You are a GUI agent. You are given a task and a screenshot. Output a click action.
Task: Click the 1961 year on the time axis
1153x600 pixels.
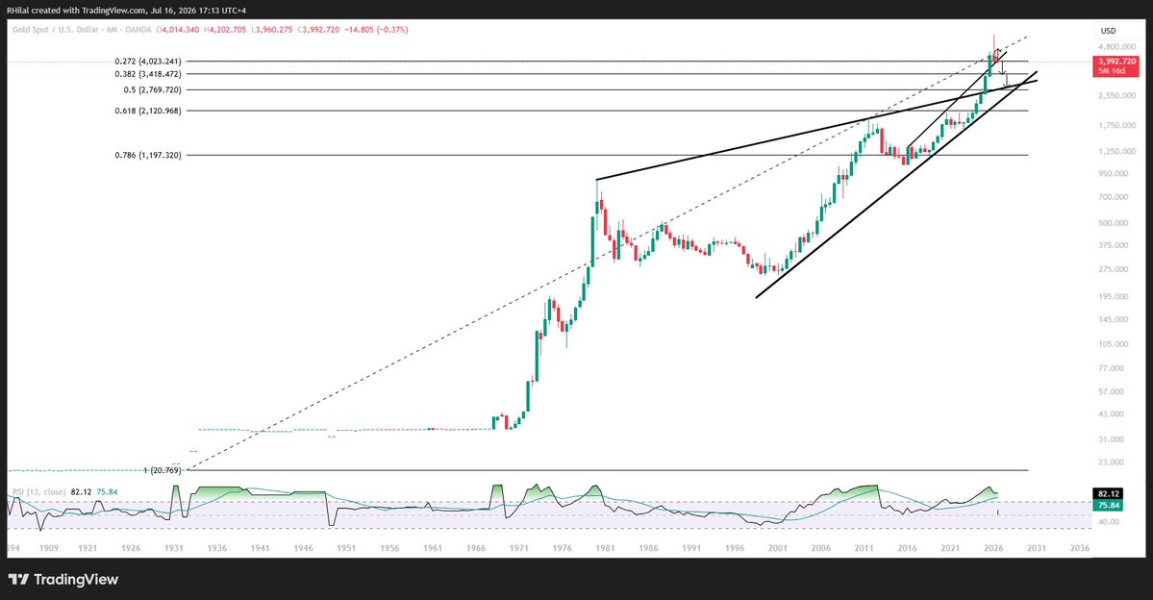[433, 548]
